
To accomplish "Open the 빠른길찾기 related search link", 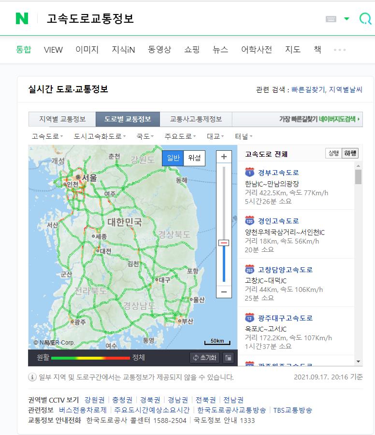I will pyautogui.click(x=308, y=89).
